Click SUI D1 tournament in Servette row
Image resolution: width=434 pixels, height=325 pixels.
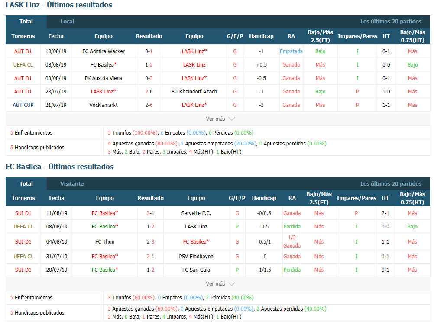pos(23,213)
